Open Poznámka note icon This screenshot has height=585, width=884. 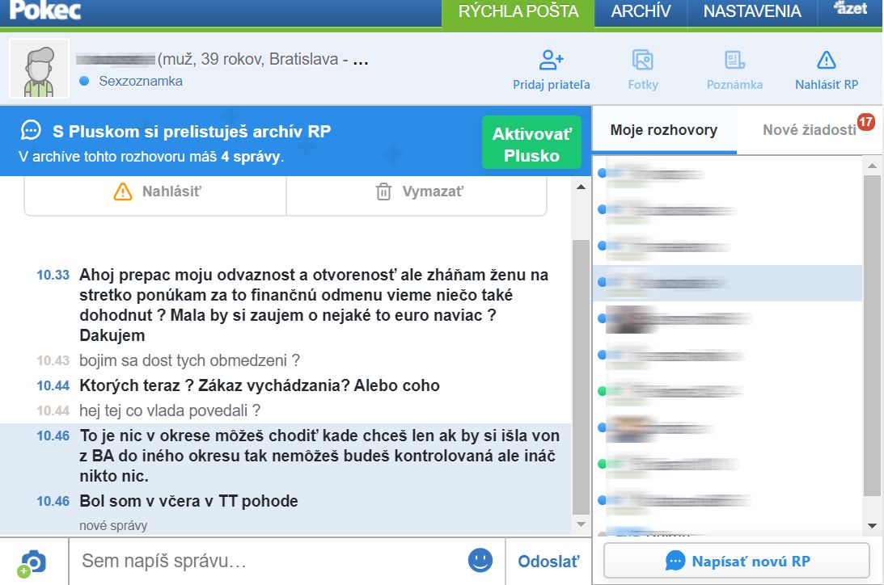coord(734,70)
